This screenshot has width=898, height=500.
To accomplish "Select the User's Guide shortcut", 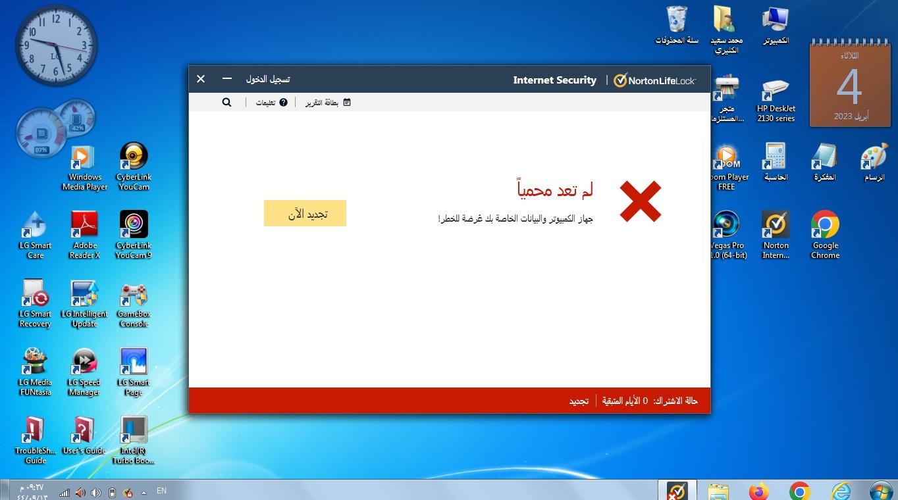I will tap(84, 436).
